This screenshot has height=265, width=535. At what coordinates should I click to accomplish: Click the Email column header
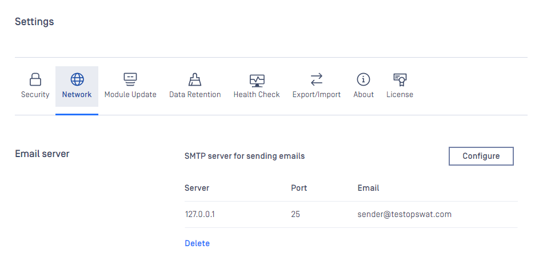pos(368,188)
